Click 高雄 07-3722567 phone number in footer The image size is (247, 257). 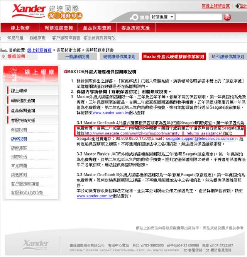tap(217, 245)
